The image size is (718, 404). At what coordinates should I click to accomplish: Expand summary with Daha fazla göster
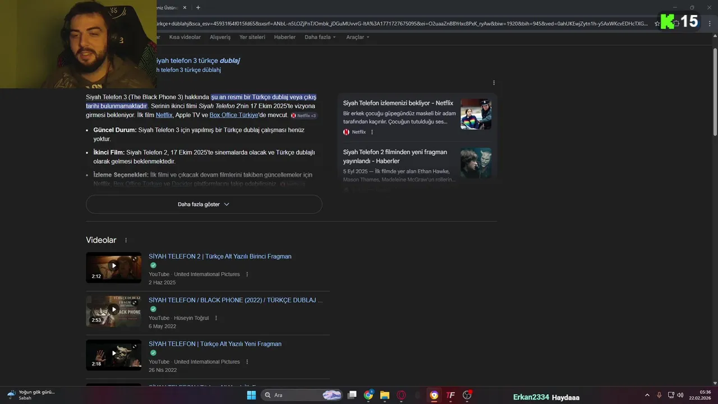coord(204,204)
